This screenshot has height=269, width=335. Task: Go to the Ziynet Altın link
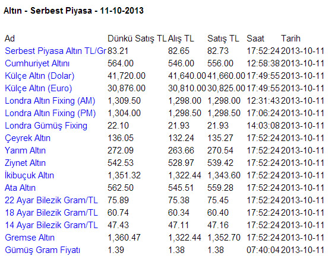25,163
